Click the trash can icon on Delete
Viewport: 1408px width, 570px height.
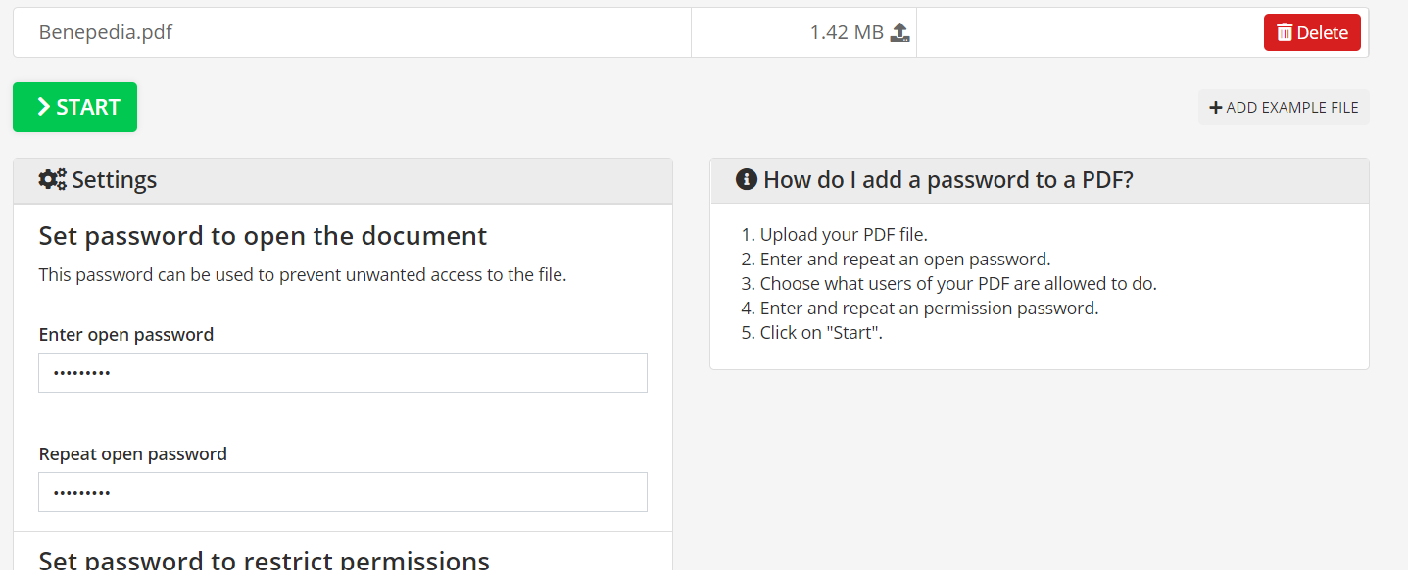(x=1285, y=32)
